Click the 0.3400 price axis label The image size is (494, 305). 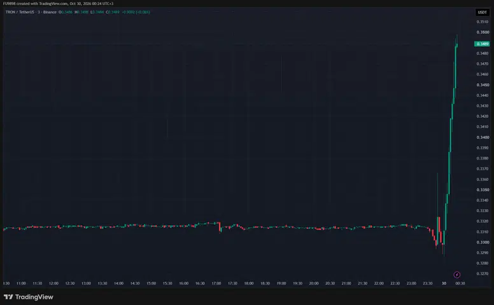483,137
